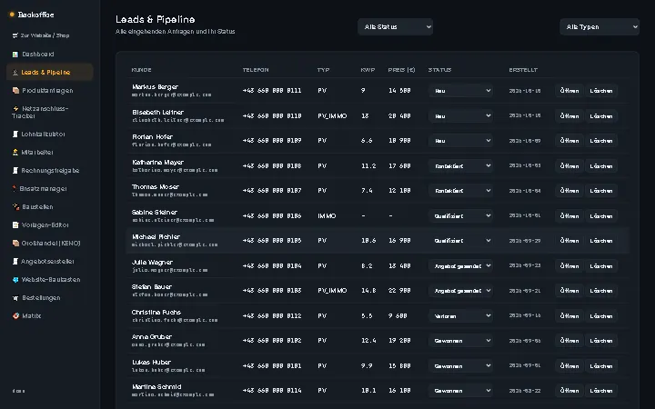Screen dimensions: 655x409
Task: Click the Großhandel (KENO) box icon
Action: tap(15, 243)
